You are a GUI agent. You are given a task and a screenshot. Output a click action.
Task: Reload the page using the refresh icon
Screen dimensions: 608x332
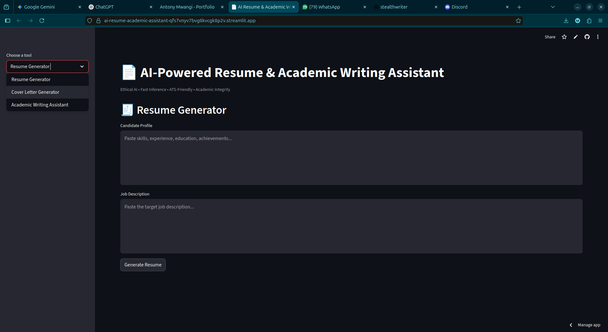coord(42,21)
